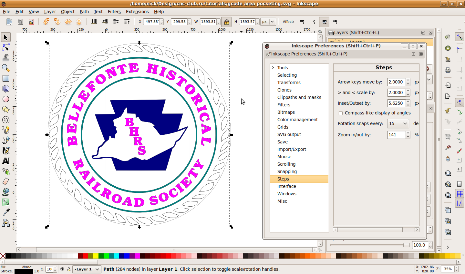Select the Text tool
Screen dimensions: 465x274
[x=5, y=161]
